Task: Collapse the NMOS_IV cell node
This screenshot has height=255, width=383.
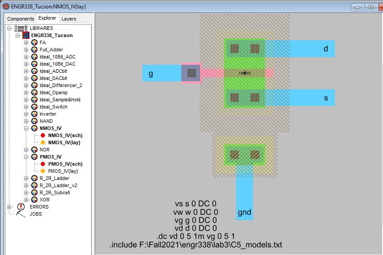Action: coord(26,128)
